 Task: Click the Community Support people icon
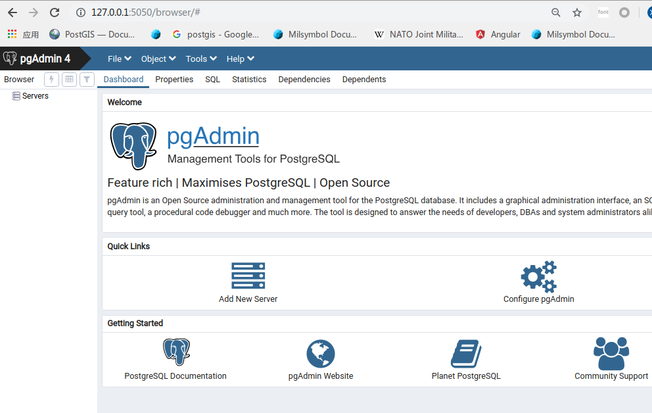[611, 354]
